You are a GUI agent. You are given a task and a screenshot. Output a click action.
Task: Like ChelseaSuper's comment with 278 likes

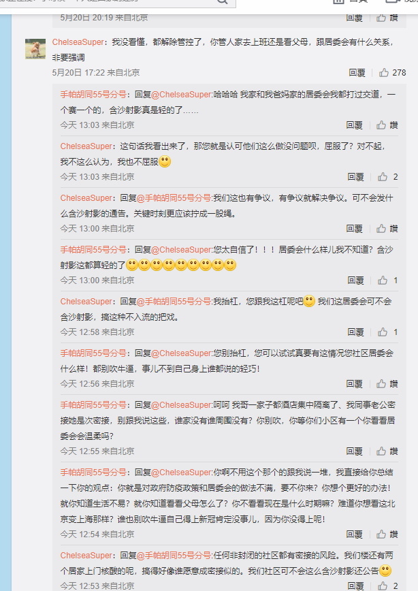pos(392,72)
